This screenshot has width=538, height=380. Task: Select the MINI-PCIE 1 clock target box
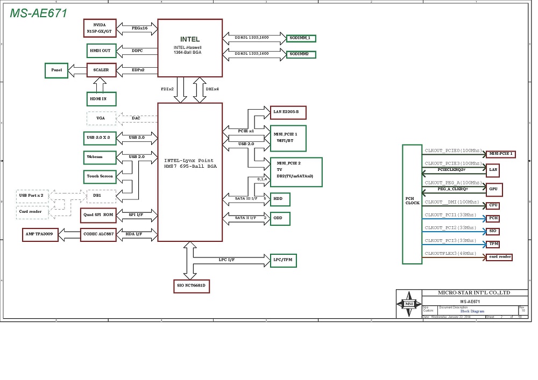point(500,154)
